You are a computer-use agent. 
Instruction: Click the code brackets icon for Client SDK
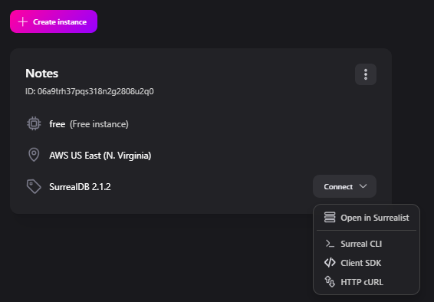tap(330, 263)
